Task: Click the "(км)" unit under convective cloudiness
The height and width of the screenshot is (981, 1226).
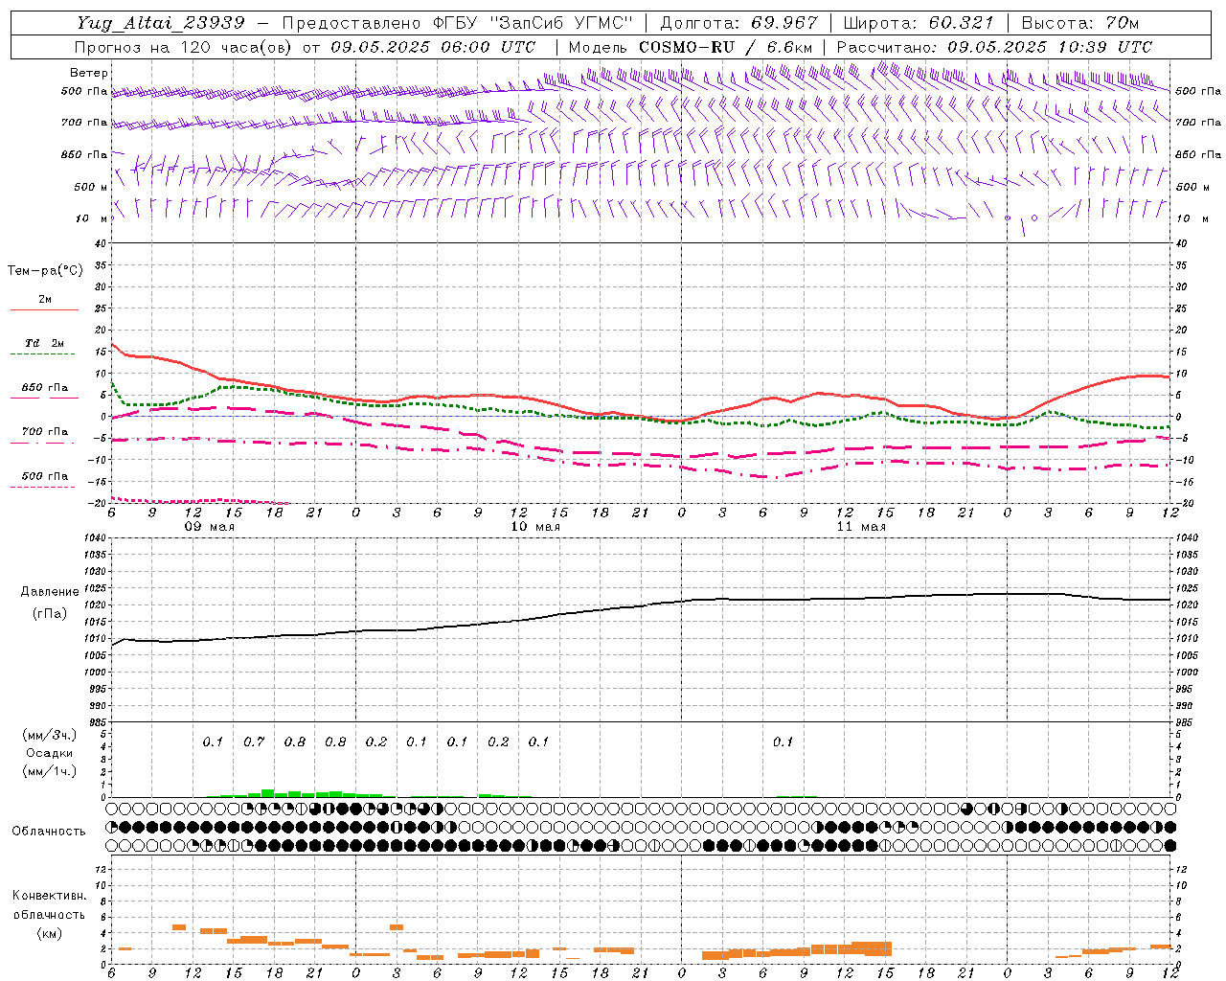Action: click(x=49, y=933)
